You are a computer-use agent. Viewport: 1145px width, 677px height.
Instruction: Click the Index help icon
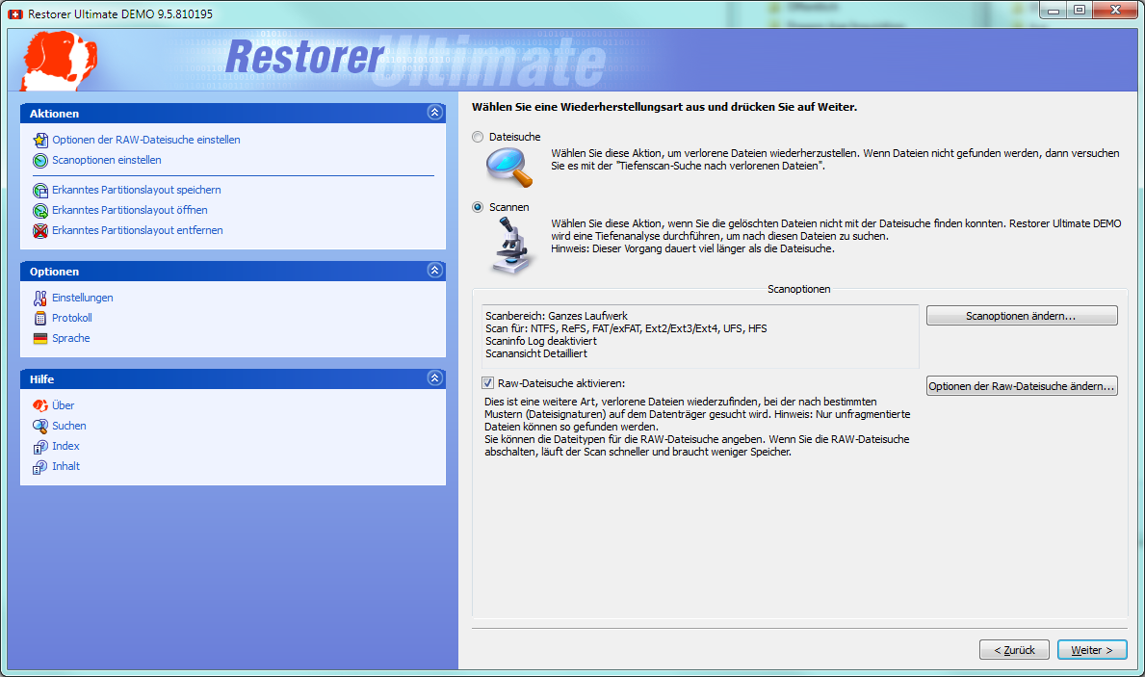[x=40, y=446]
